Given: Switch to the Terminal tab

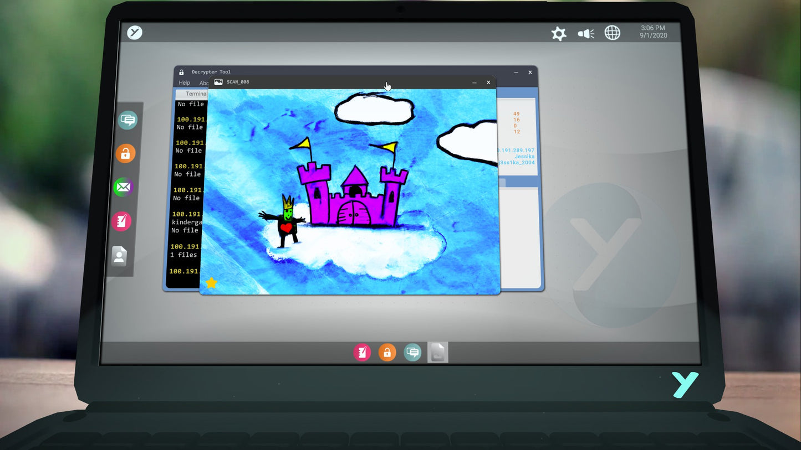Looking at the screenshot, I should pos(195,94).
